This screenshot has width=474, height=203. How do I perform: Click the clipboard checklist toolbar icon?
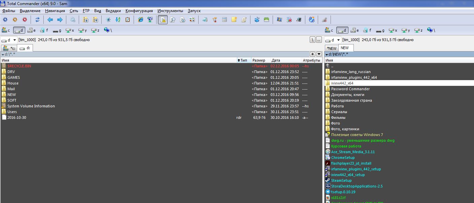[128, 20]
